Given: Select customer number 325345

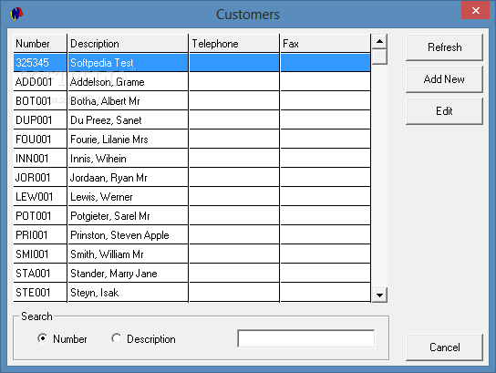Looking at the screenshot, I should click(40, 63).
